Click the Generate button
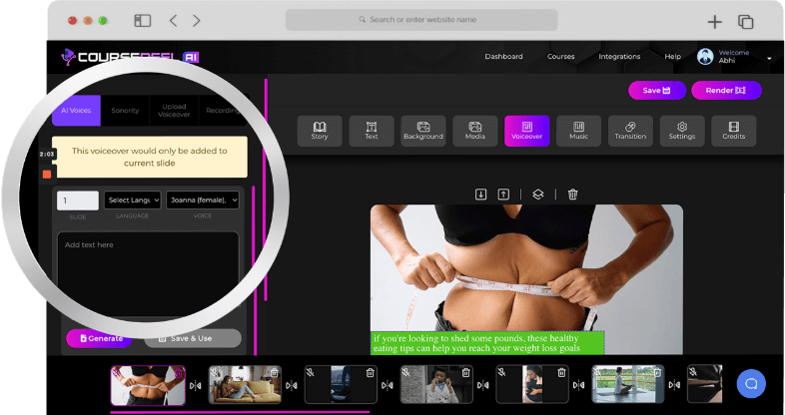The height and width of the screenshot is (415, 785). (x=99, y=338)
